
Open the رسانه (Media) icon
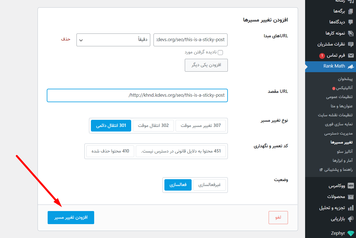[x=351, y=1]
